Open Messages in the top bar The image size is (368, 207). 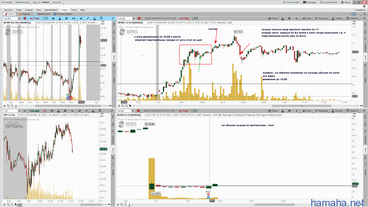[310, 2]
